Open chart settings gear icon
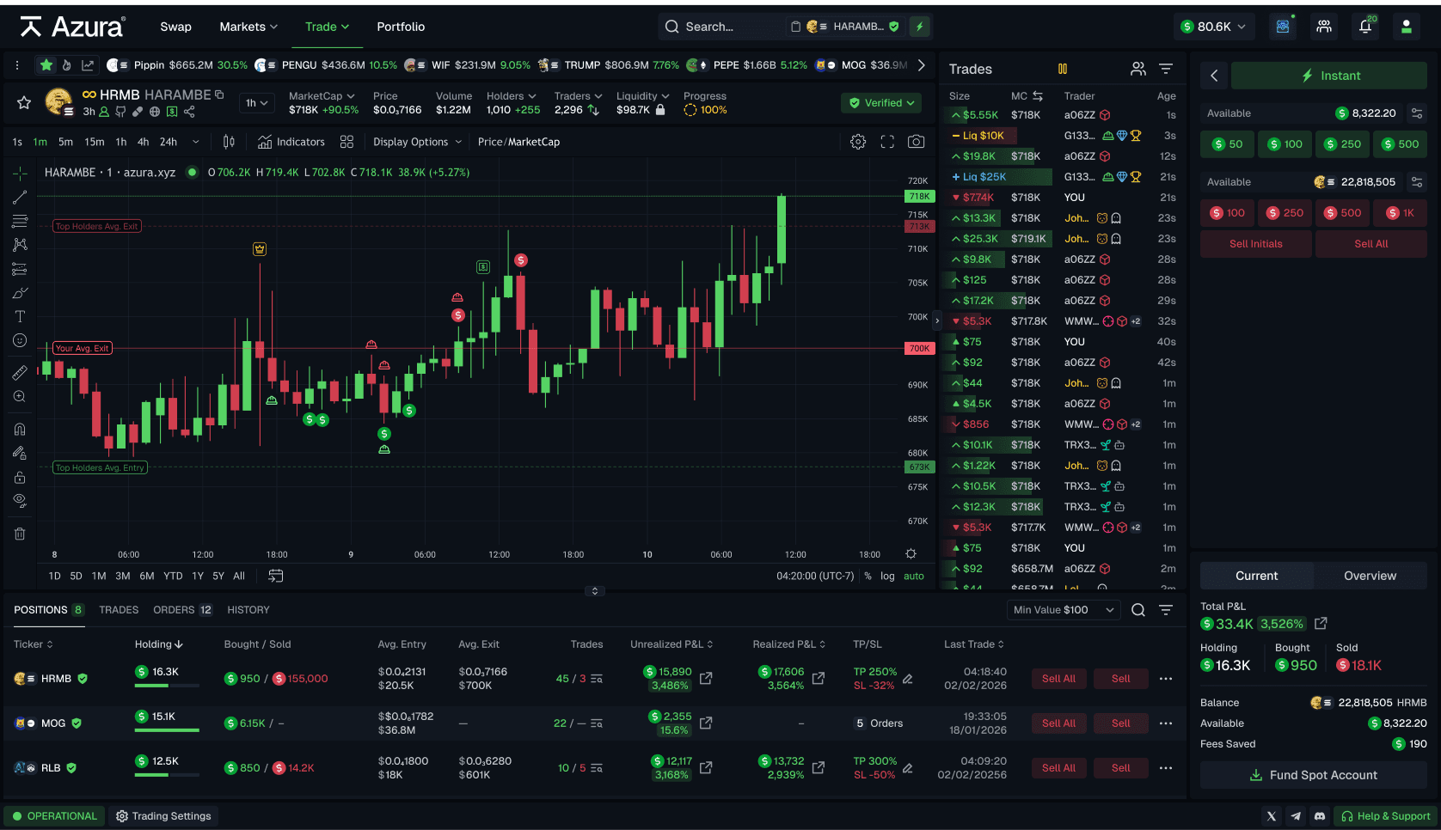 coord(858,142)
